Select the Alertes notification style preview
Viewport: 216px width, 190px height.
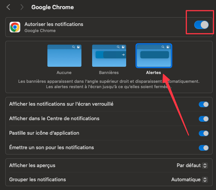pos(154,56)
